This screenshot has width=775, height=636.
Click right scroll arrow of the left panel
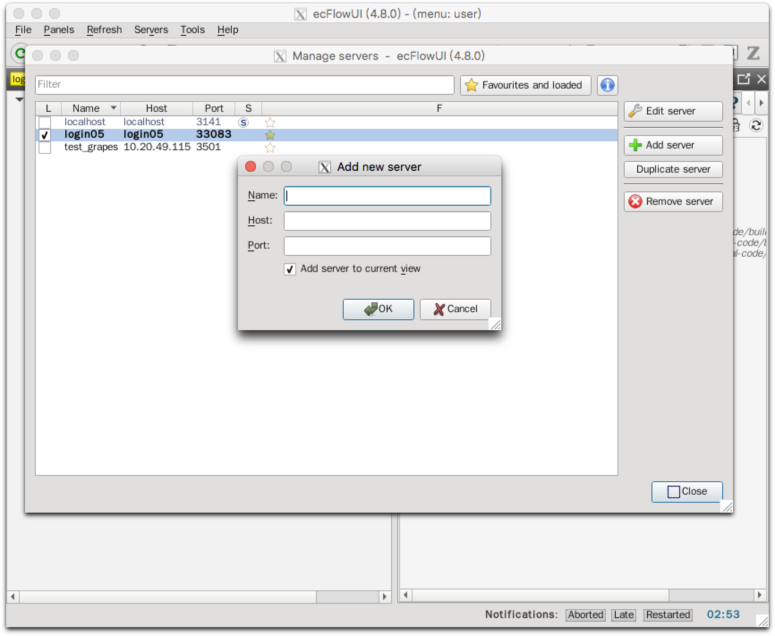[384, 596]
